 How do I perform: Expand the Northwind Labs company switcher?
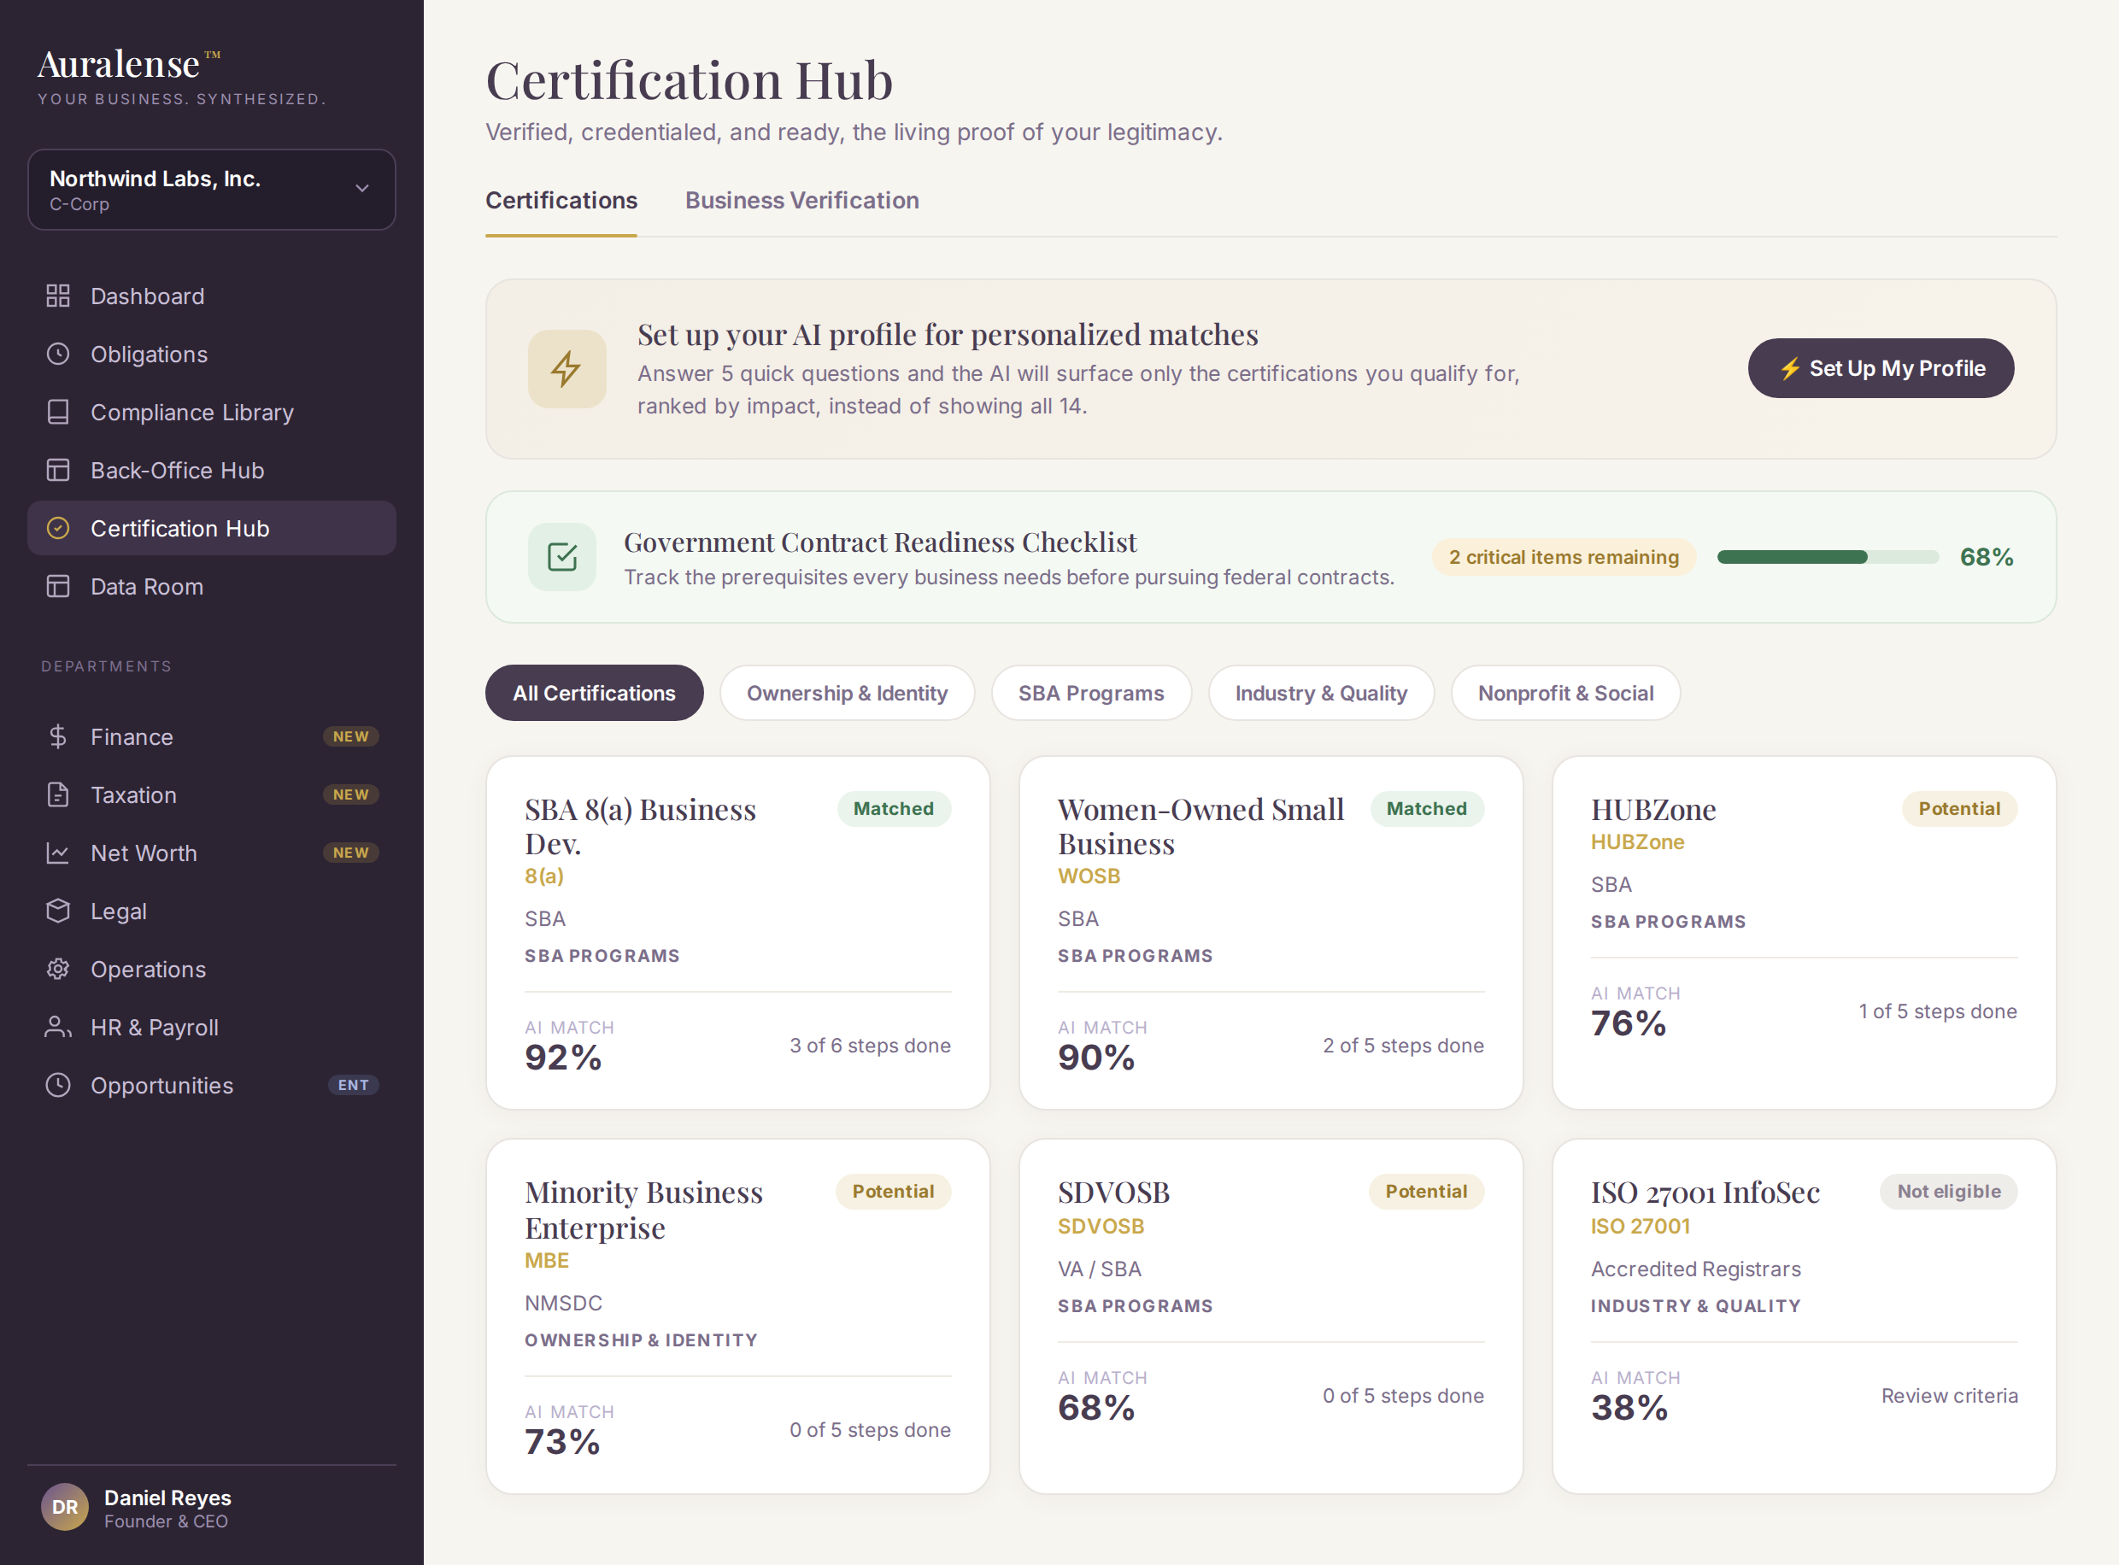tap(211, 190)
